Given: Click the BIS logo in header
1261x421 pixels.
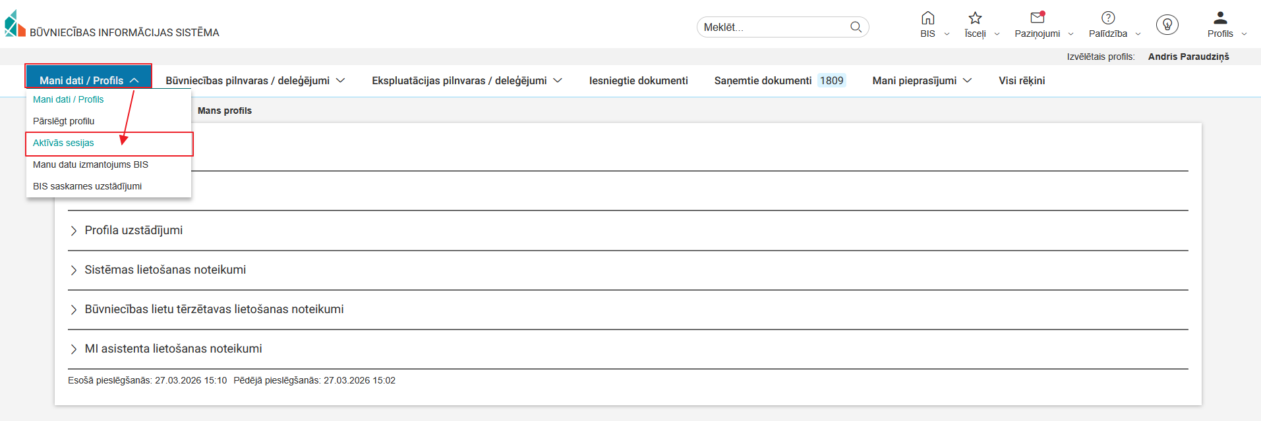Looking at the screenshot, I should (15, 24).
